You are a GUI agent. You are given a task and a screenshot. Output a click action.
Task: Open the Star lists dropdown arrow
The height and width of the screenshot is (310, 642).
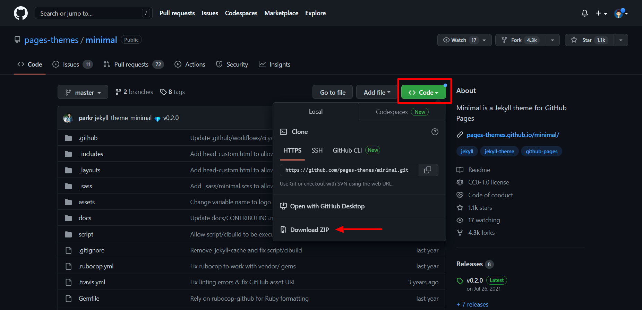tap(621, 40)
